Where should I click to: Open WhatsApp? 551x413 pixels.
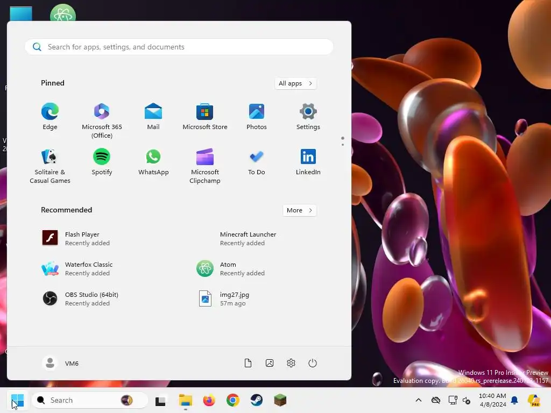[x=153, y=162]
